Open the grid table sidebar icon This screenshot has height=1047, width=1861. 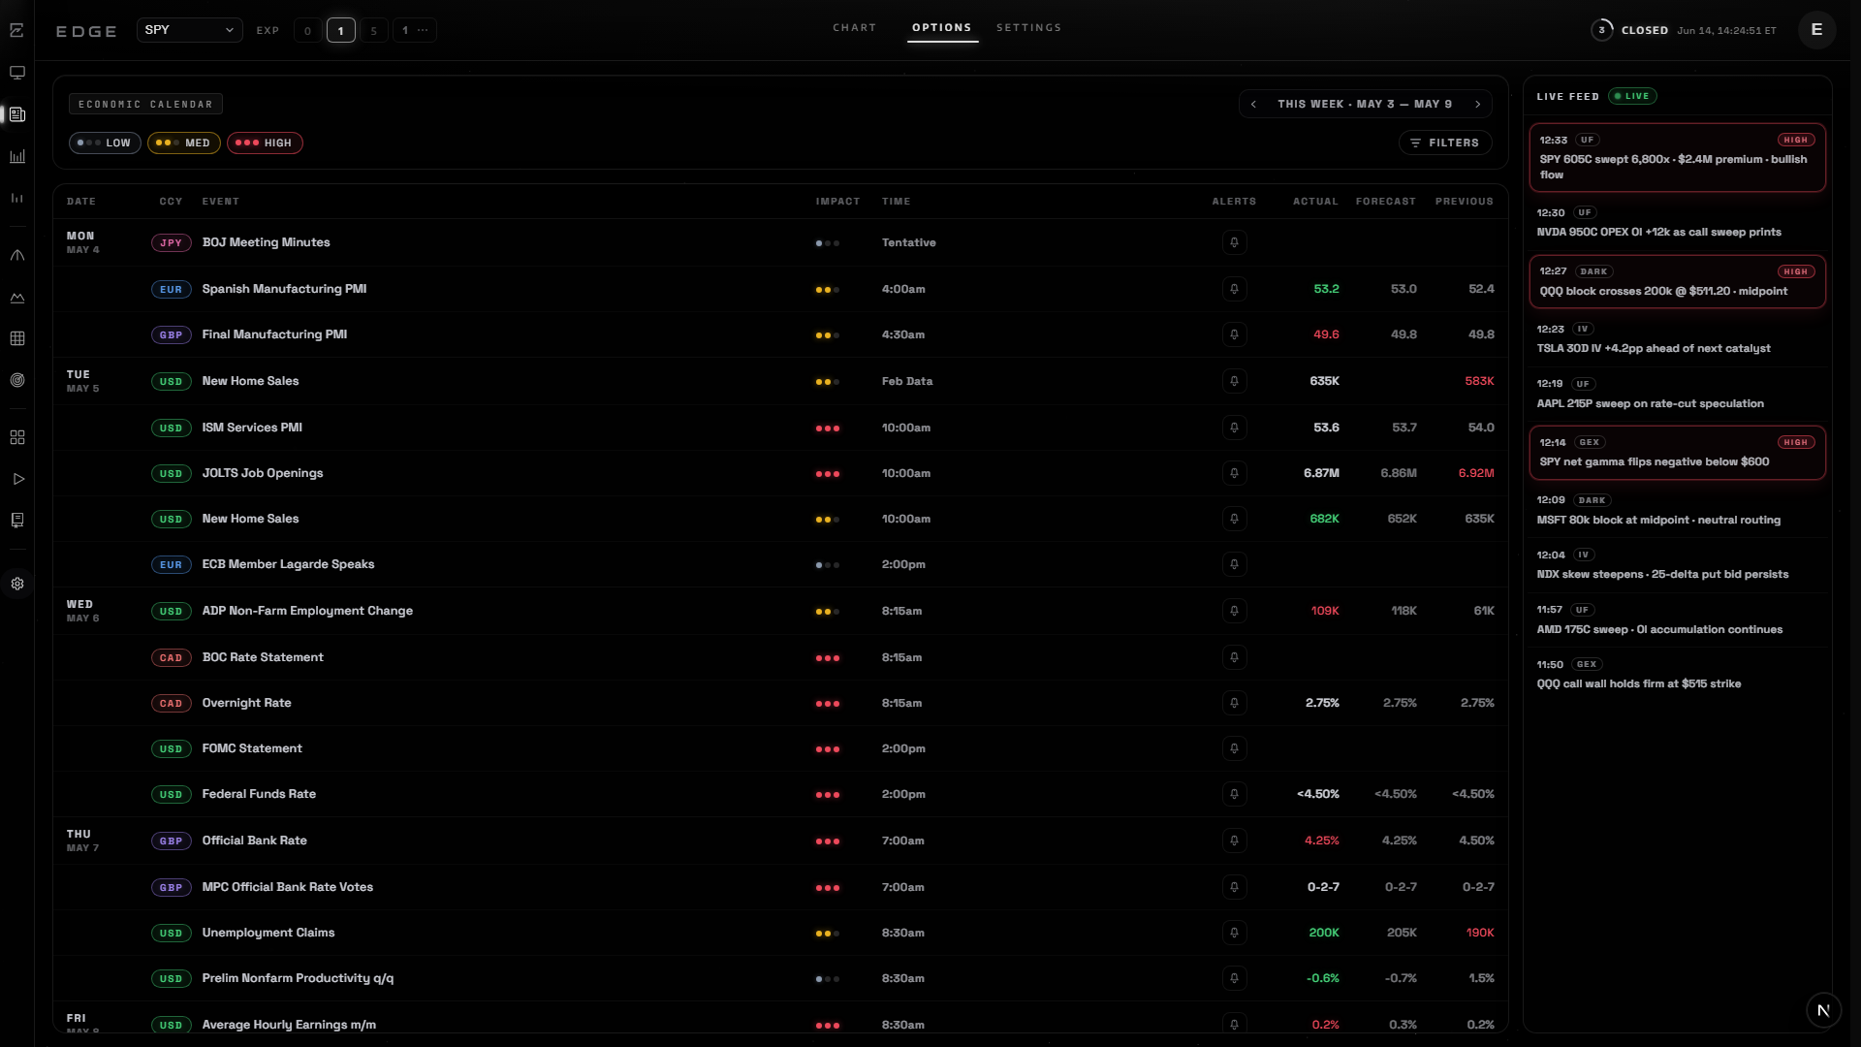tap(17, 338)
